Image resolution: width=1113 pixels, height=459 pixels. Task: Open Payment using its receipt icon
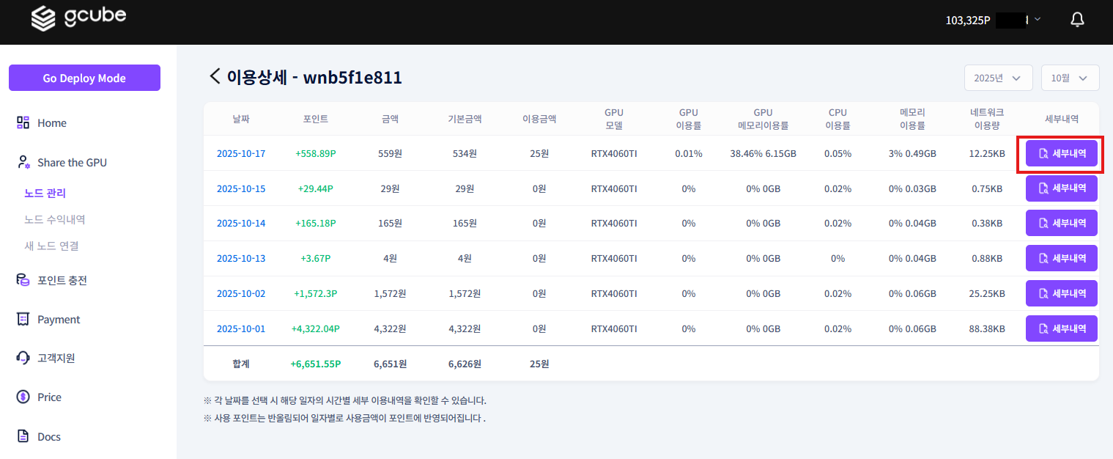(x=23, y=319)
